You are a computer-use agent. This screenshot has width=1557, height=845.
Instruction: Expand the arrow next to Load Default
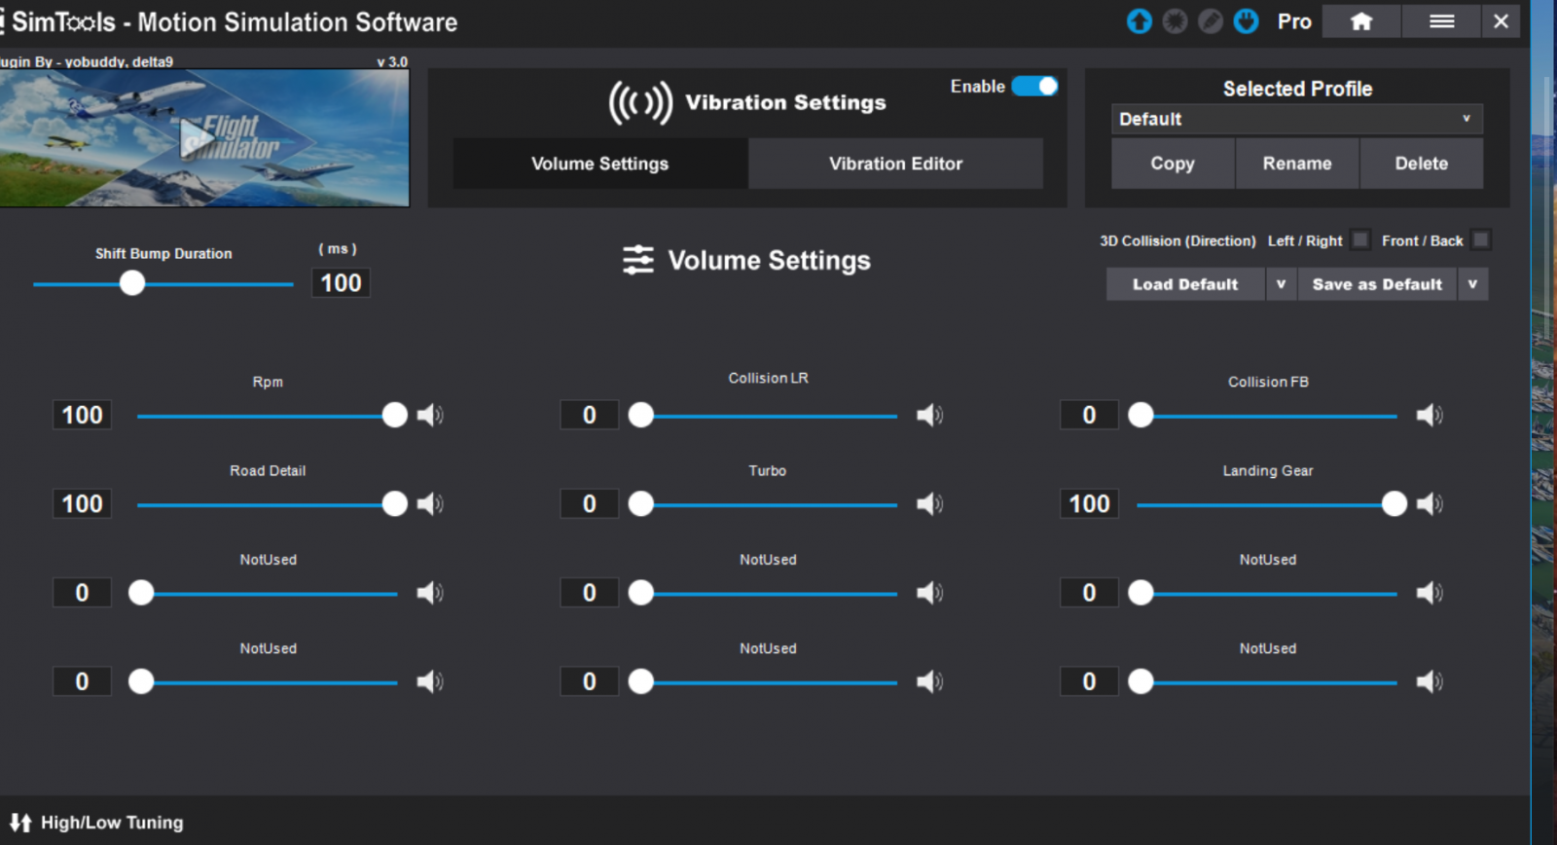click(1281, 284)
